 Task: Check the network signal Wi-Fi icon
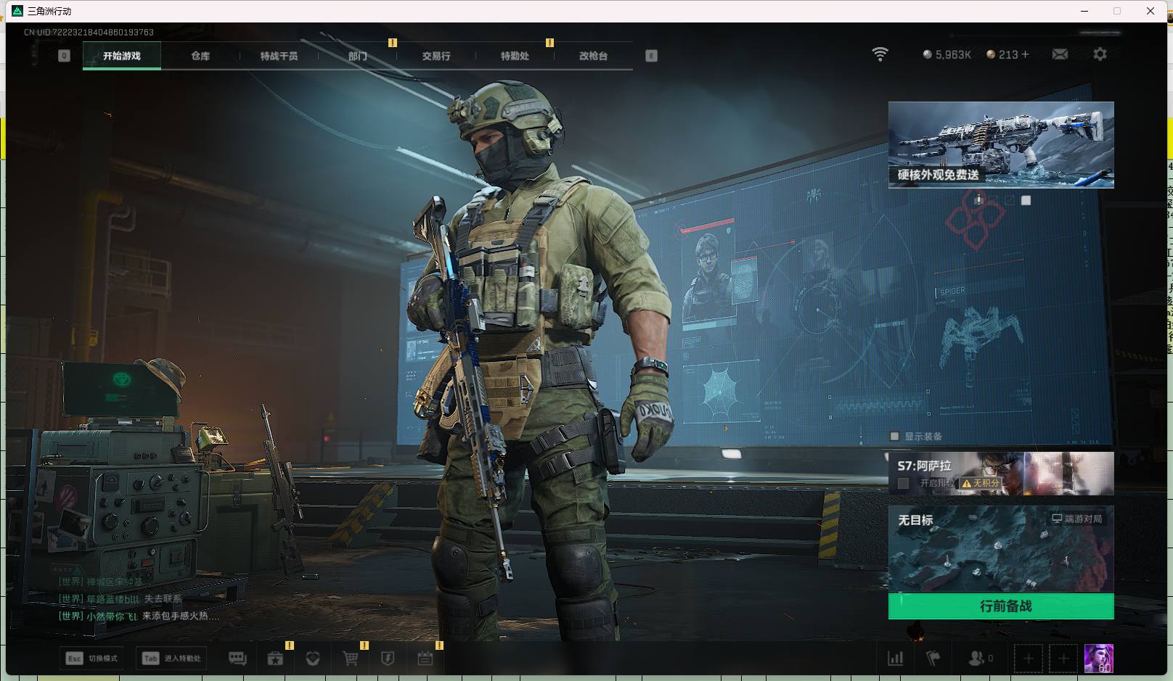tap(880, 54)
